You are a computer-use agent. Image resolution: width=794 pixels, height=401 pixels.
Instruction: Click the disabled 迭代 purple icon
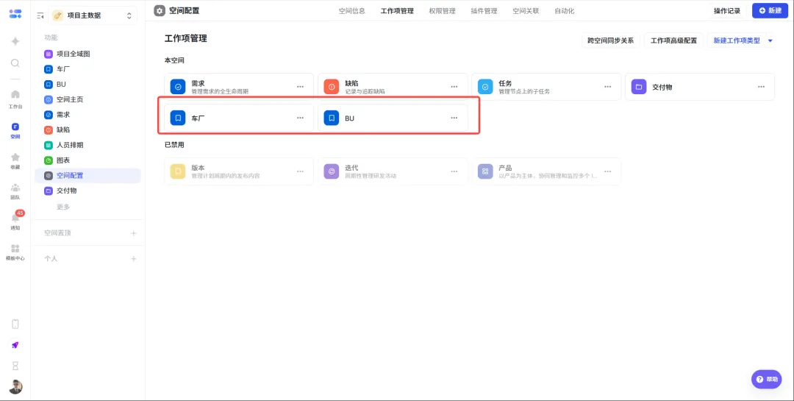click(x=331, y=171)
